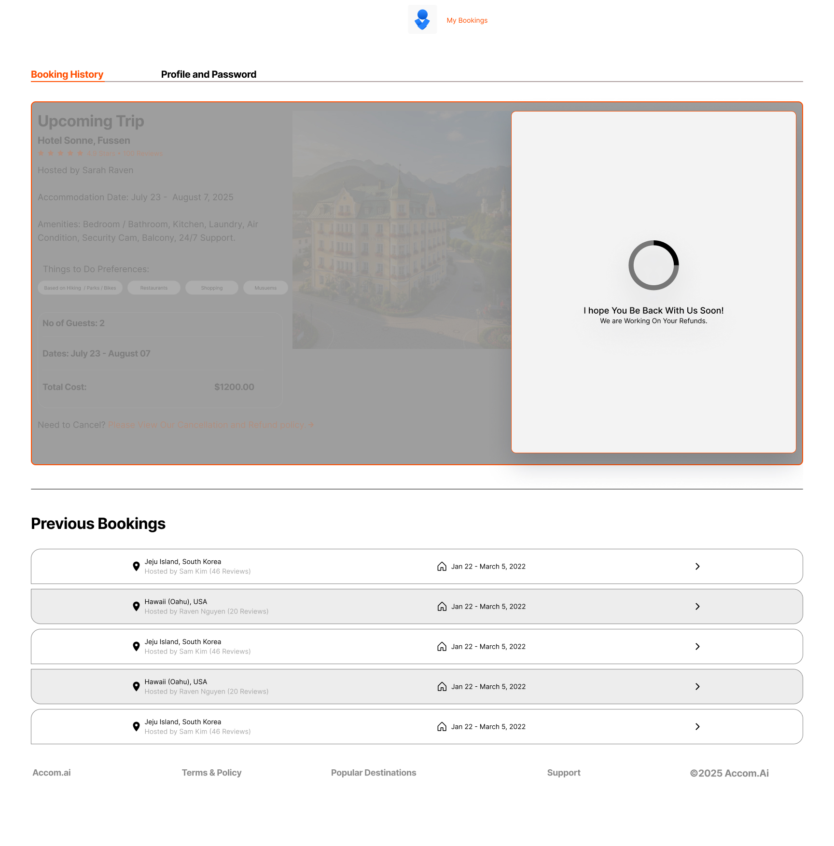This screenshot has width=834, height=846.
Task: Click the house icon in the third Jeju Island row
Action: coord(442,726)
